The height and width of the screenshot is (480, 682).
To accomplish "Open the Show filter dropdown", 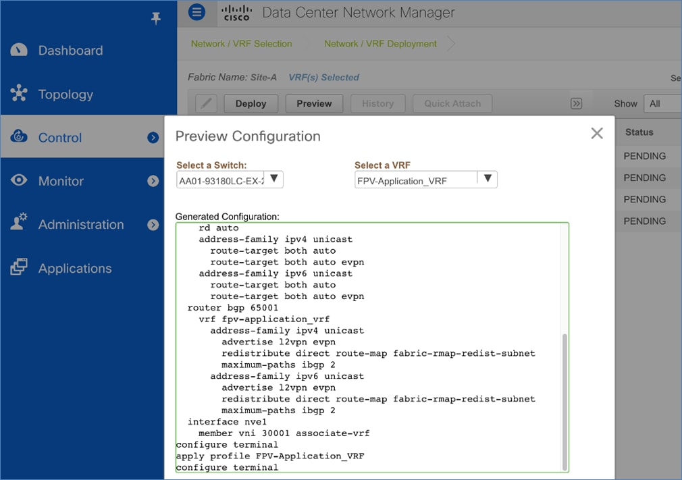I will tap(662, 103).
